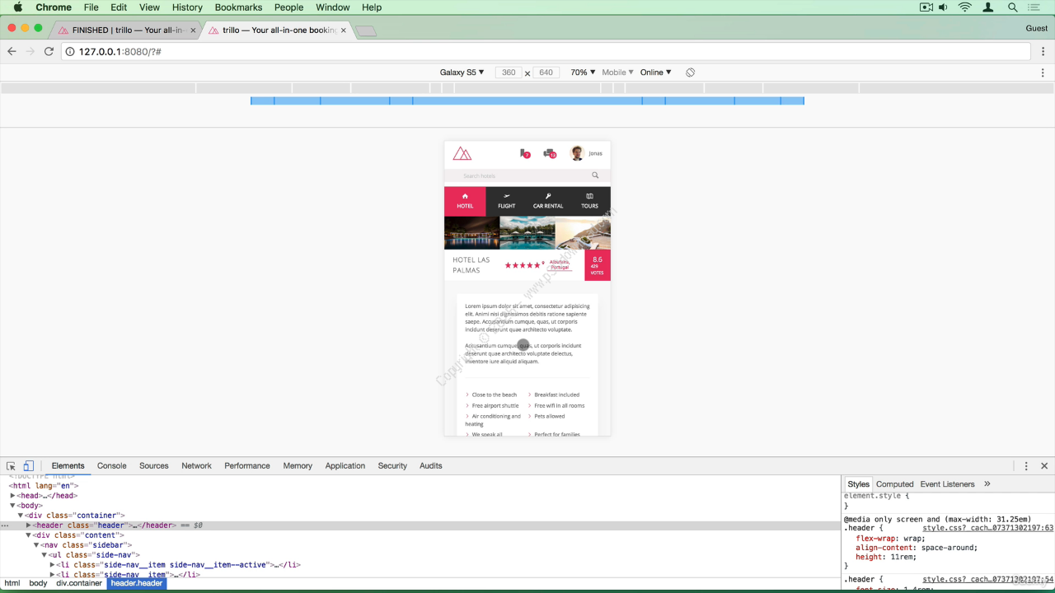Open the Event Listeners tab

(x=947, y=484)
